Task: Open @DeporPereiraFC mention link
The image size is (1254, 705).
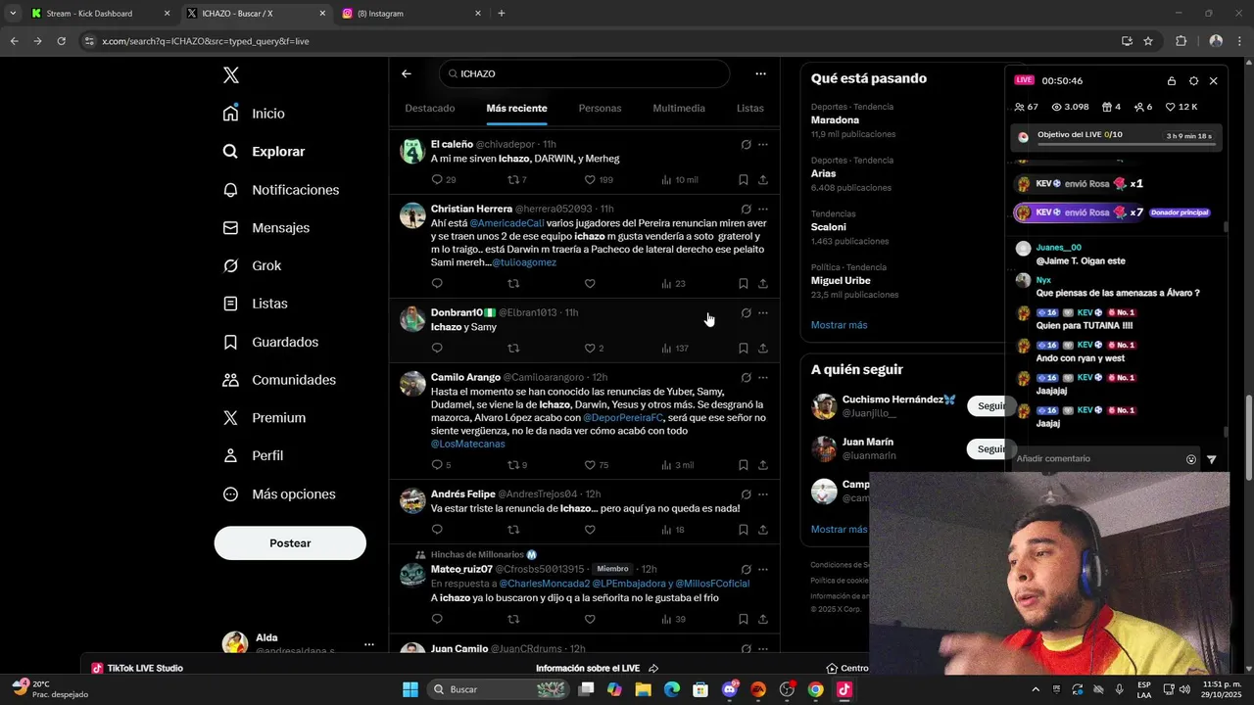Action: (x=623, y=418)
